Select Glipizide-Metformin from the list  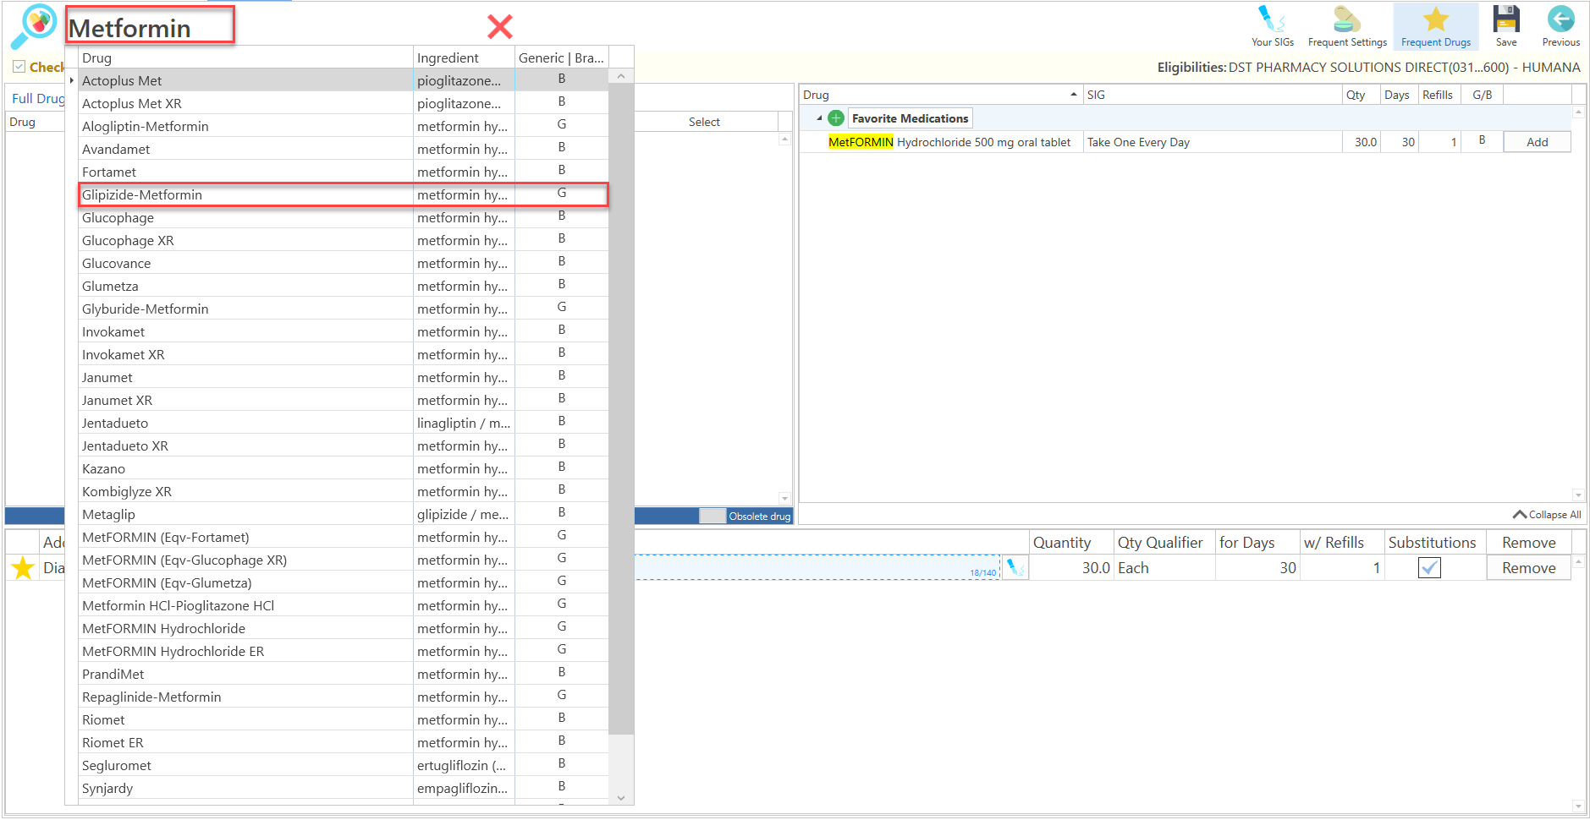[344, 194]
